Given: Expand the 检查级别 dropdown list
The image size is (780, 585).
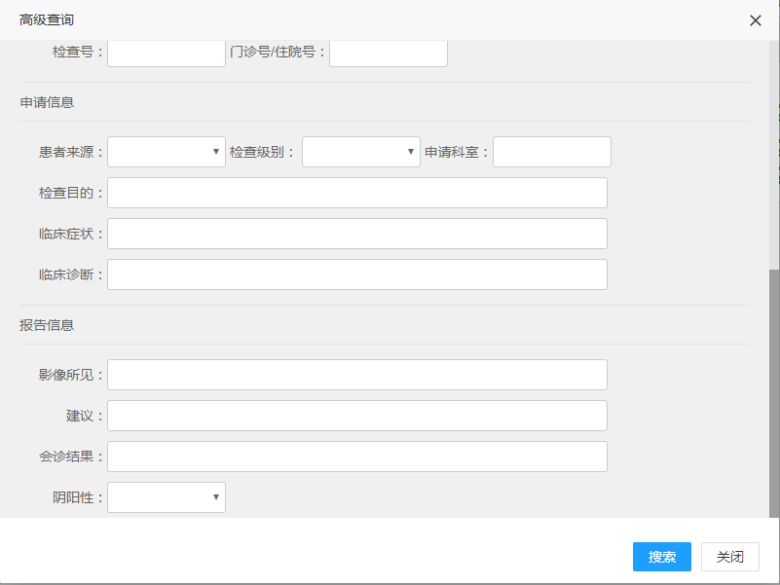Looking at the screenshot, I should pos(360,152).
